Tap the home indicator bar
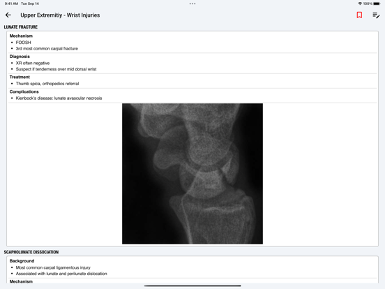The width and height of the screenshot is (385, 289). point(192,286)
